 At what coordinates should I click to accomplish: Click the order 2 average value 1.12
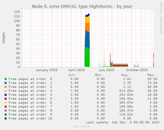coord(127,87)
